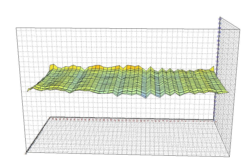Select the thick black left edge of the floor
The image size is (244, 162).
click(37, 135)
